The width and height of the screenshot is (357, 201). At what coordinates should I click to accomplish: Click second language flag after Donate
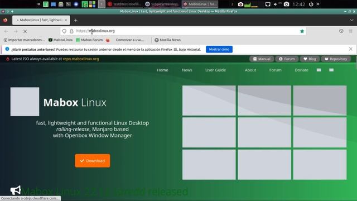331,70
